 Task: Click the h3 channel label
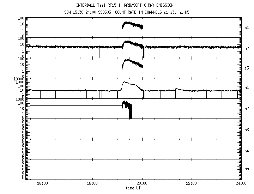248,129
